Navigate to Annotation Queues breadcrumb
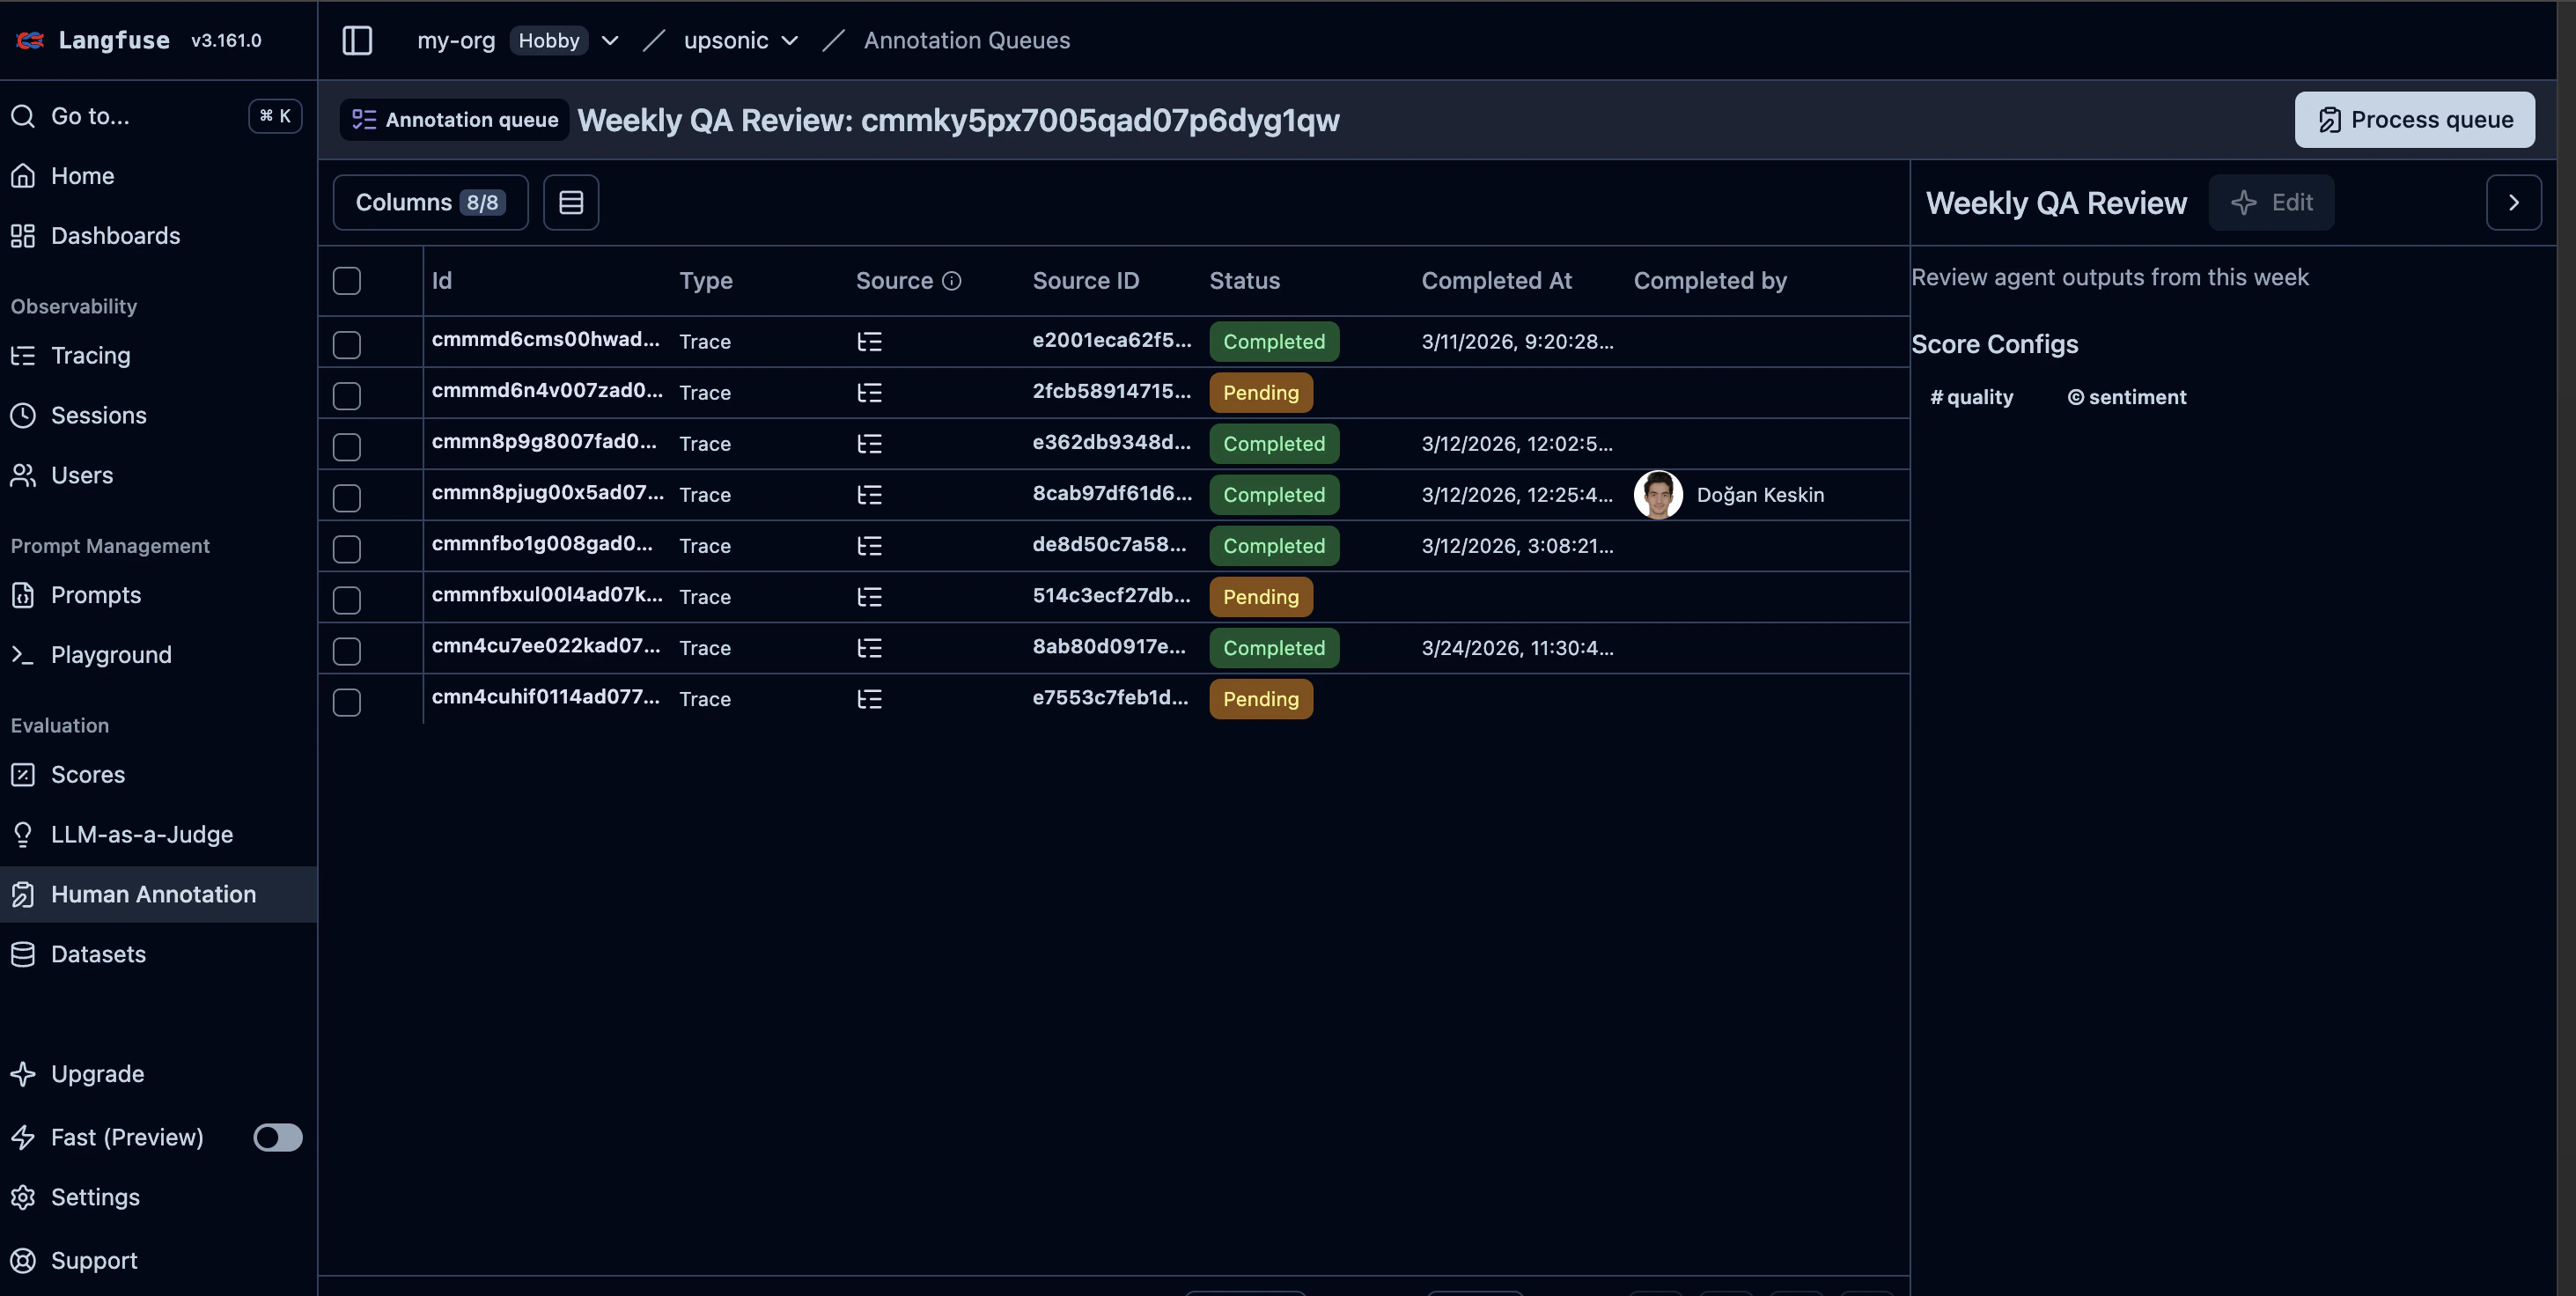 [966, 40]
